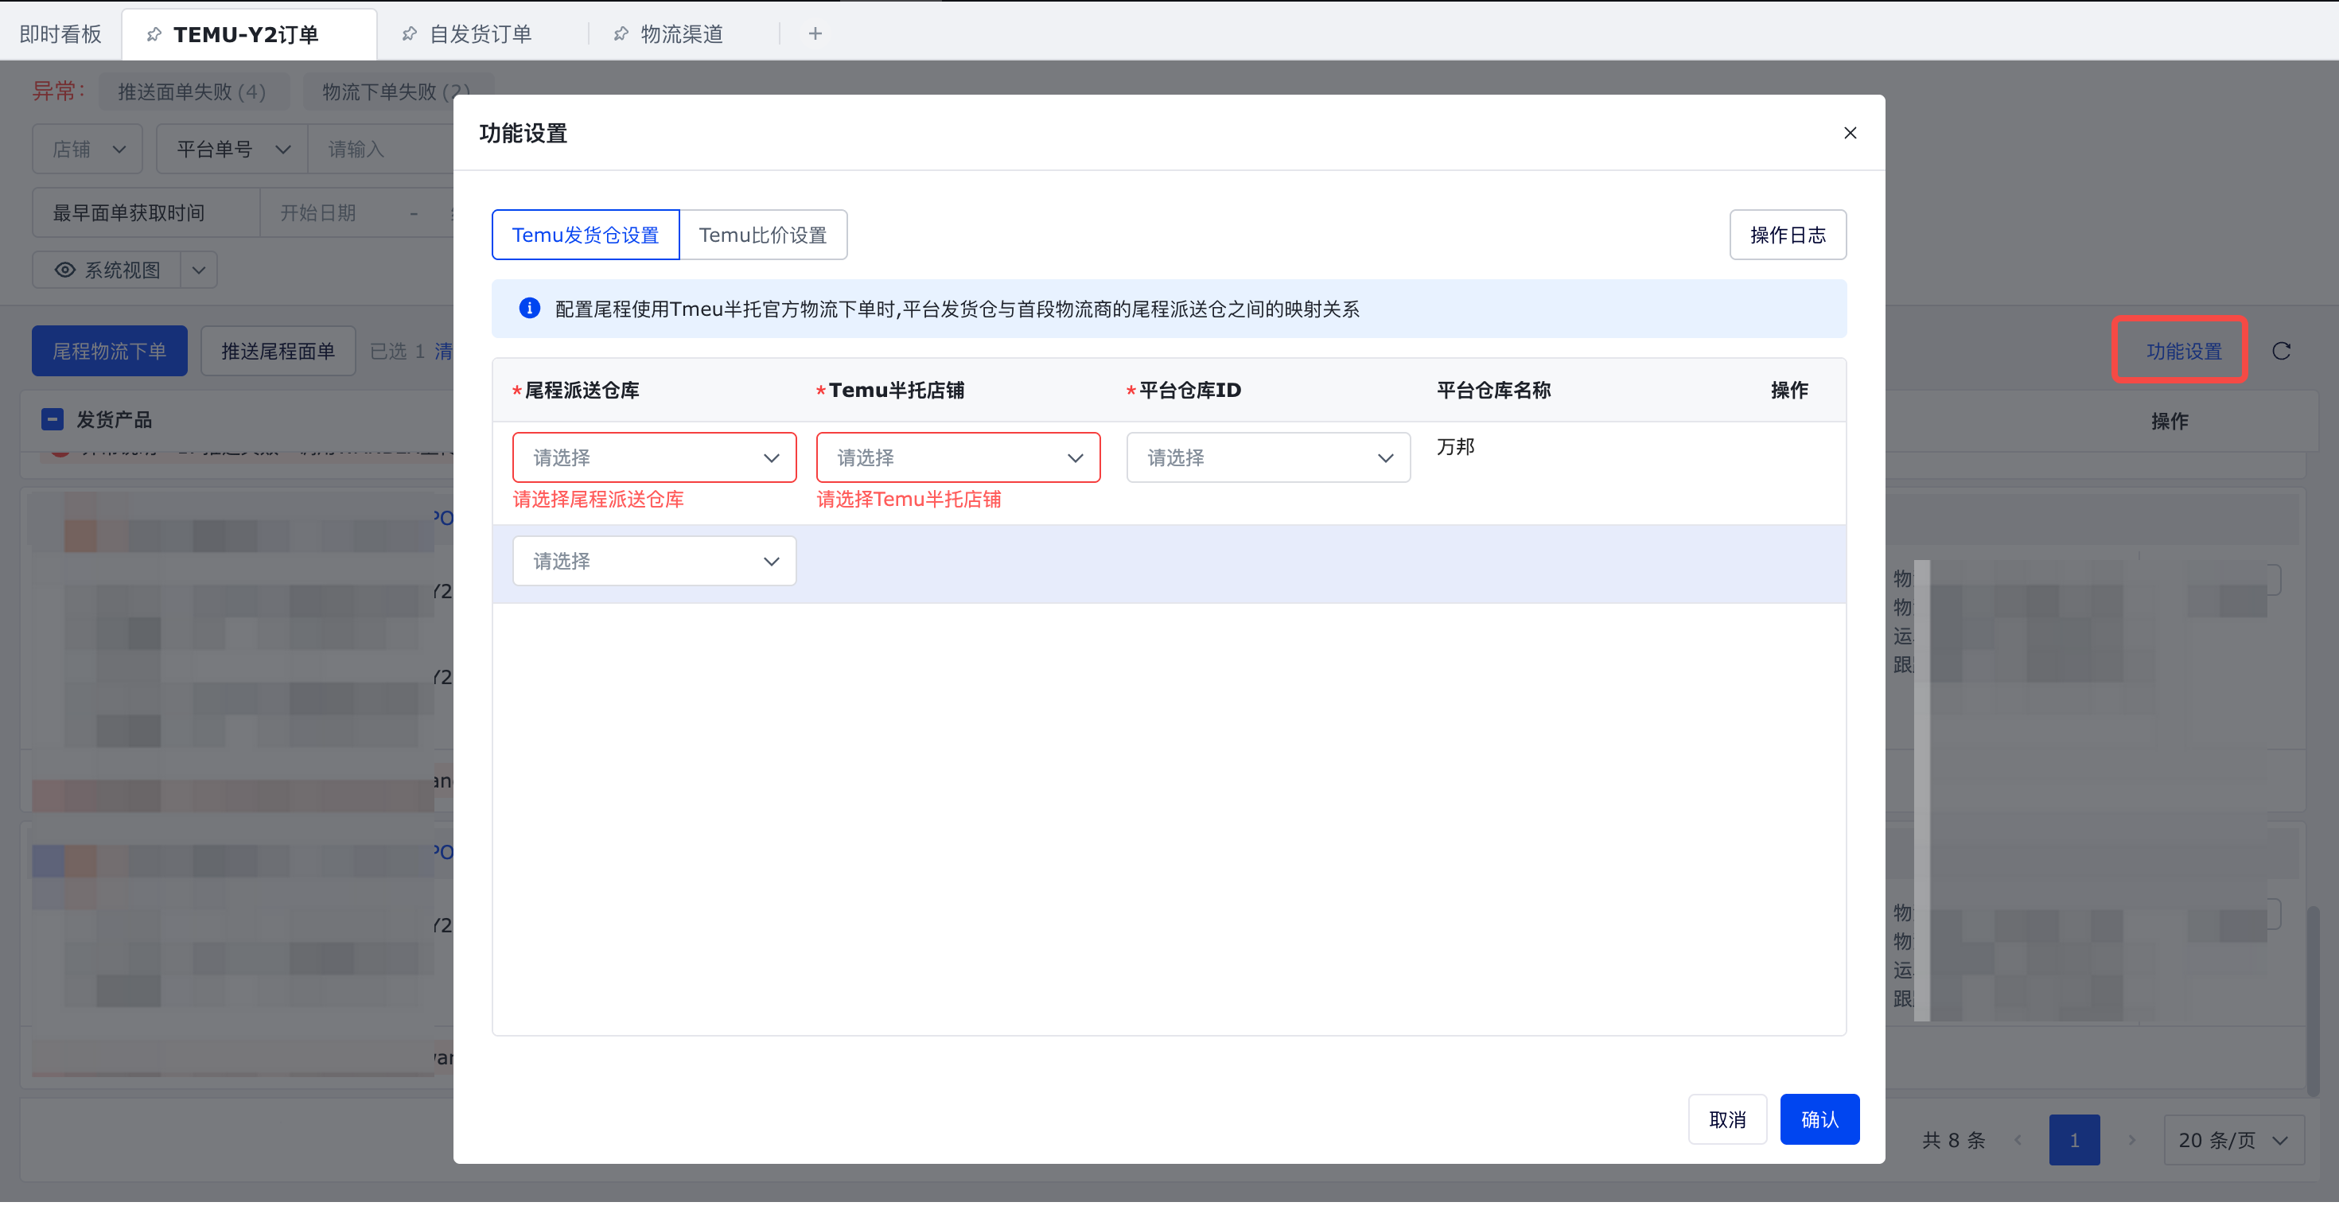This screenshot has width=2339, height=1206.
Task: Click the pin icon on TEMU-Y2订单 tab
Action: click(154, 34)
